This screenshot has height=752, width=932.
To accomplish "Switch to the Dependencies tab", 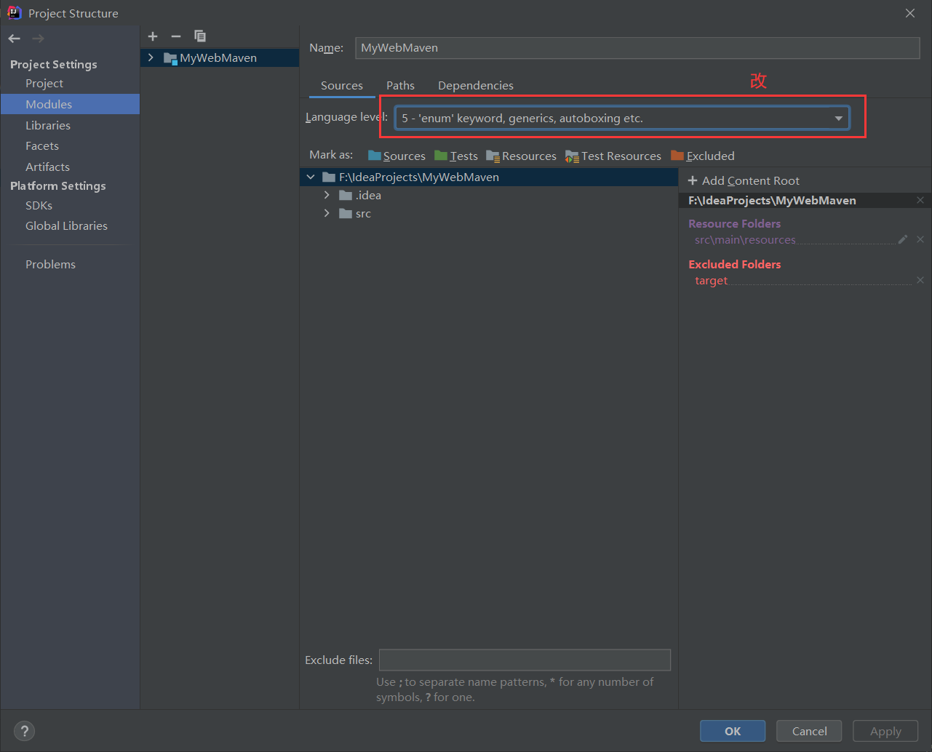I will [x=476, y=85].
